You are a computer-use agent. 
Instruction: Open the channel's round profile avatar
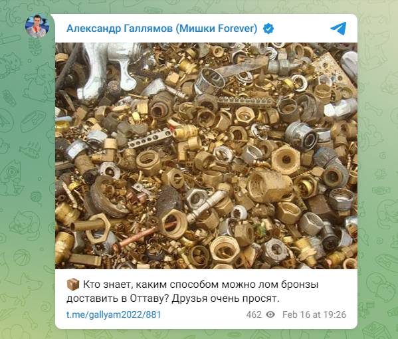37,26
